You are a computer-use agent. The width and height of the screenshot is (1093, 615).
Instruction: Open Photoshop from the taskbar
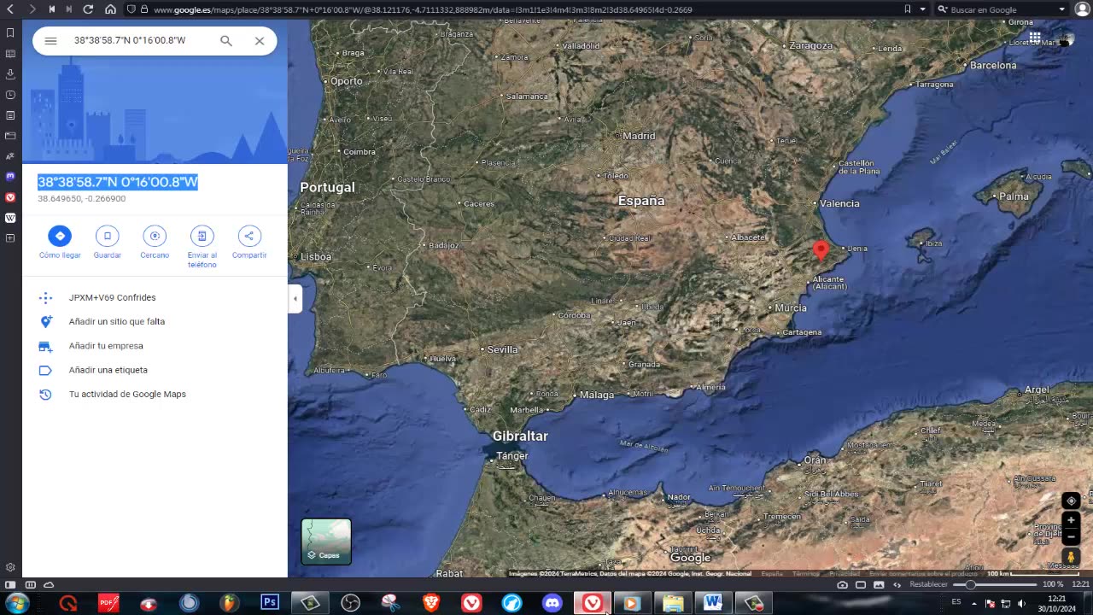(x=270, y=603)
